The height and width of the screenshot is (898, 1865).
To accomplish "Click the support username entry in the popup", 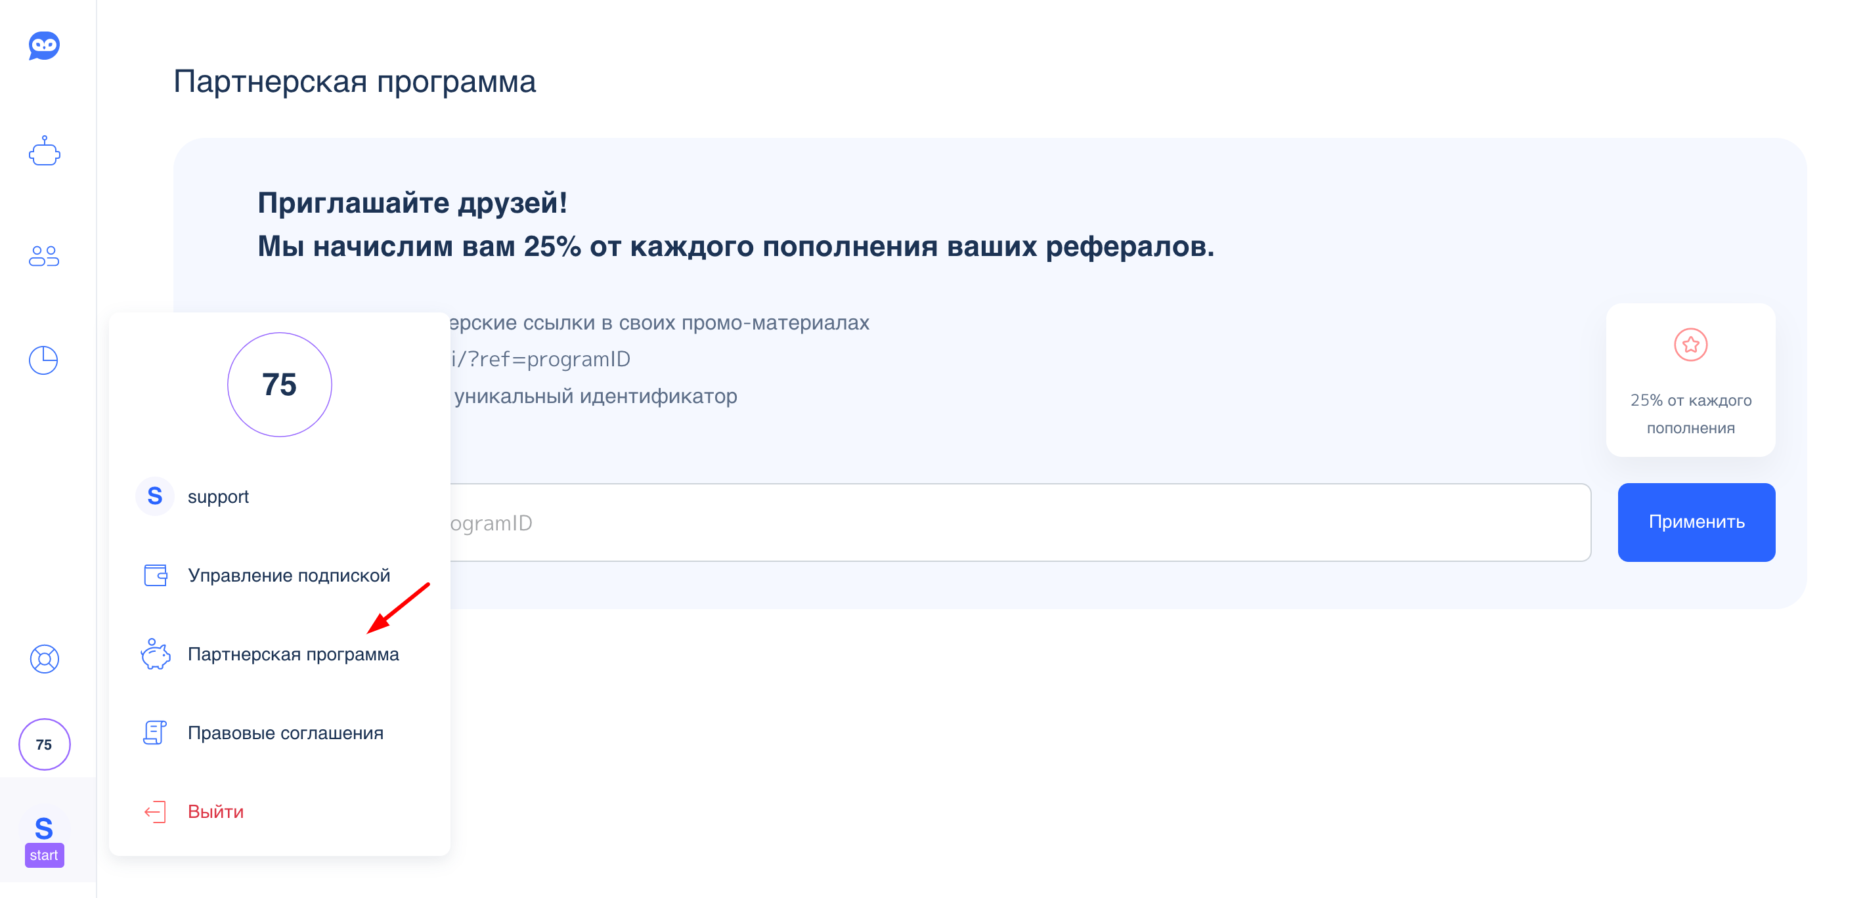I will (x=217, y=496).
